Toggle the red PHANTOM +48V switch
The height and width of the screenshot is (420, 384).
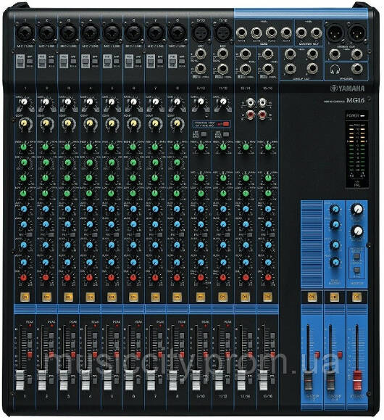(226, 124)
